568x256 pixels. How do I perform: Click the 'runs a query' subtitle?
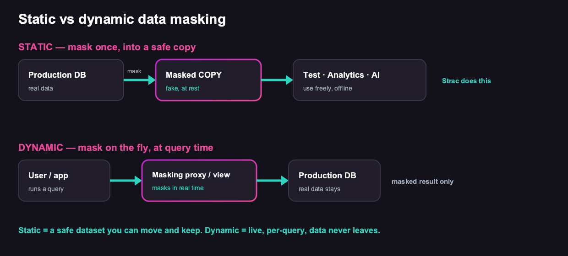click(x=46, y=189)
